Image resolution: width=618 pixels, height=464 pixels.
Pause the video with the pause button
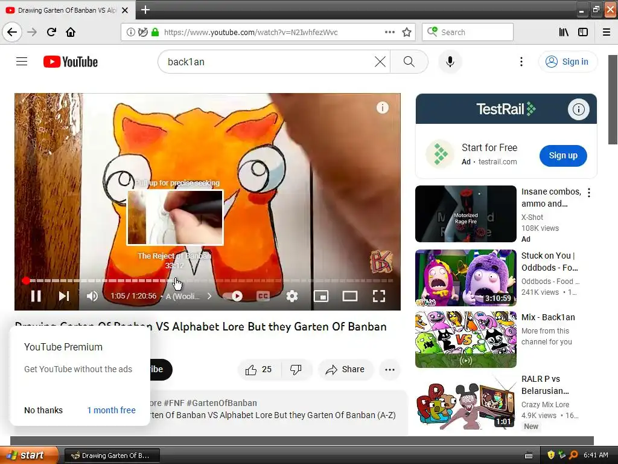[36, 296]
